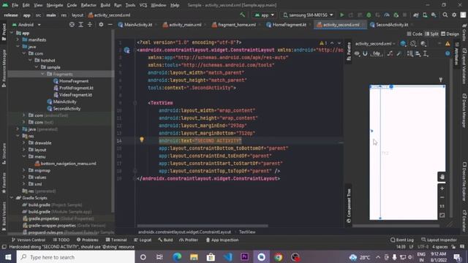468x263 pixels.
Task: Click Collapse All icon in Project panel
Action: 90,25
